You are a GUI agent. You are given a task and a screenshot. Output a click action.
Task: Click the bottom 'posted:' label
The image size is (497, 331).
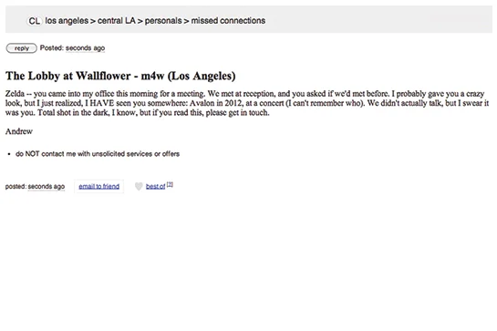[x=16, y=186]
